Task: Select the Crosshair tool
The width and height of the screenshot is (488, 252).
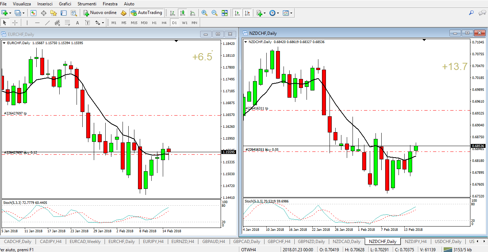Action: coord(15,23)
